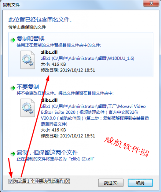This screenshot has height=192, width=161.
Task: Click the green arrow beside 复制和替换
Action: point(13,40)
